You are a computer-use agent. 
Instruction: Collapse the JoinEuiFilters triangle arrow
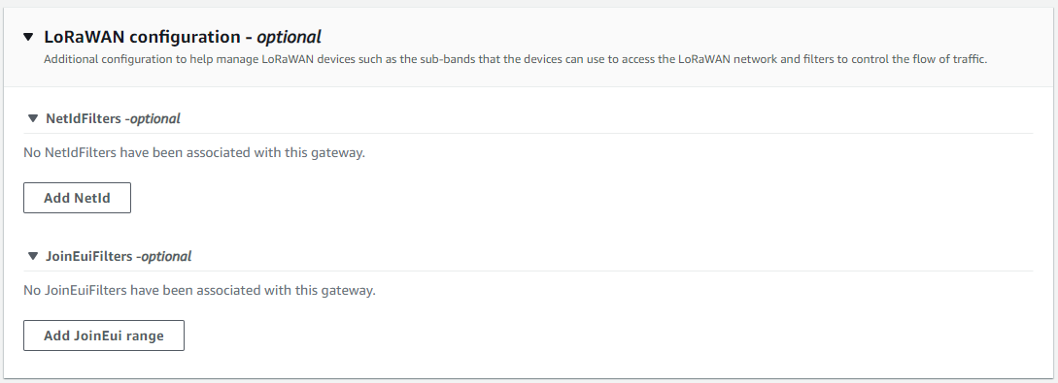pos(32,256)
